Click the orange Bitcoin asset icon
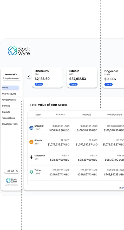124x230 pixels. tap(31, 142)
